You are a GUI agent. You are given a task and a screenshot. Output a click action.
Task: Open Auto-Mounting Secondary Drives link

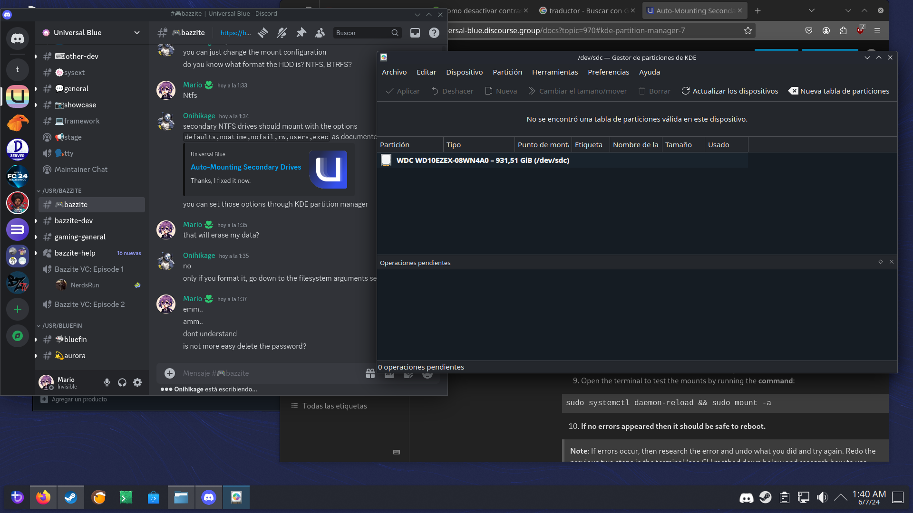(246, 167)
